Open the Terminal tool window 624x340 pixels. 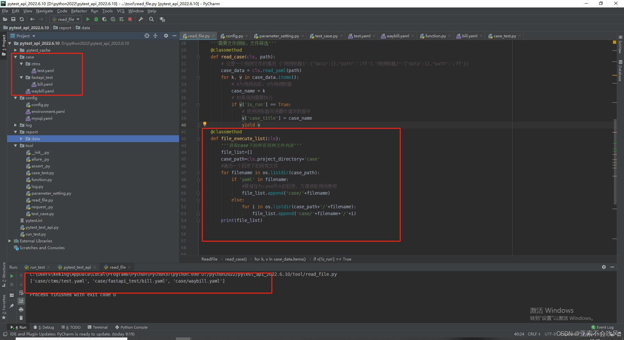coord(97,327)
